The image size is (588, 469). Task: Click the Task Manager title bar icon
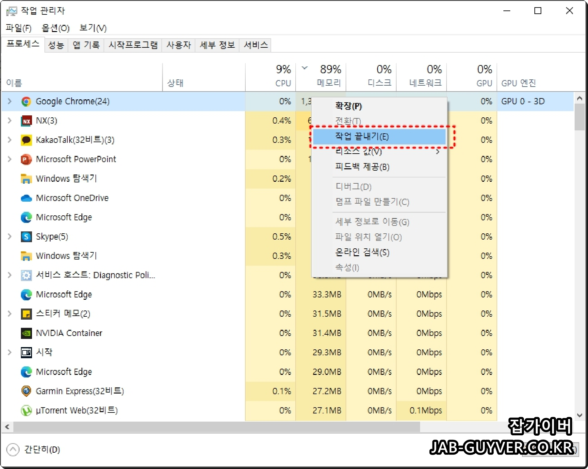tap(11, 11)
